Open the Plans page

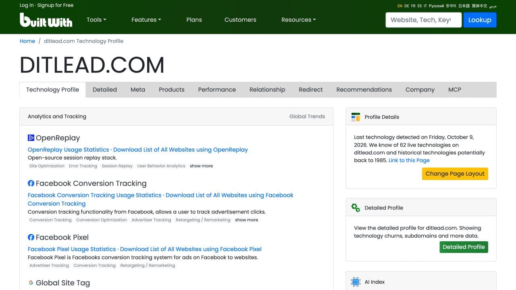click(x=194, y=20)
